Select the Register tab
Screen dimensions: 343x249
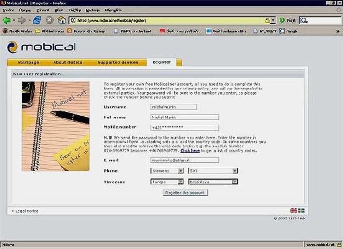(162, 62)
